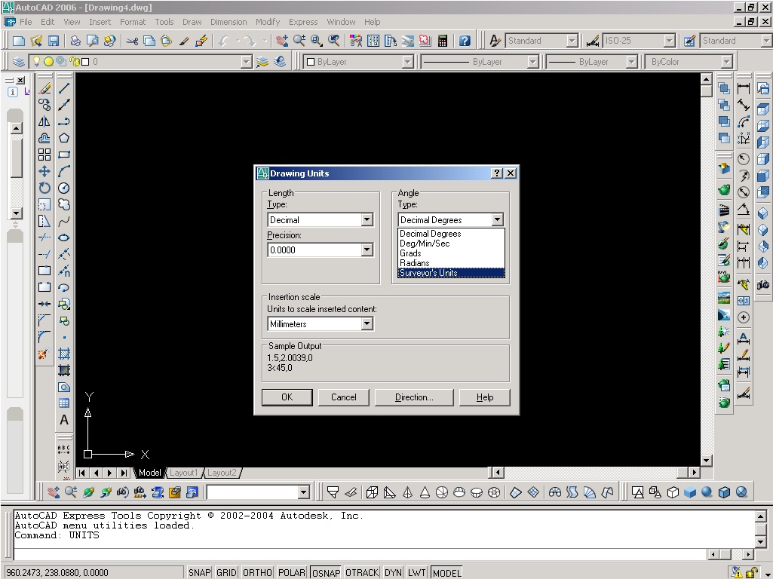The image size is (773, 579).
Task: Toggle OTRACK in status bar
Action: 362,573
